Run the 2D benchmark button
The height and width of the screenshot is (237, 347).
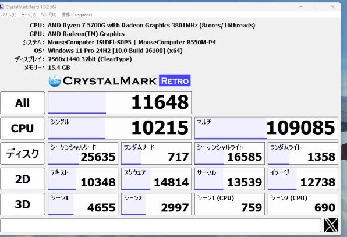tap(23, 179)
